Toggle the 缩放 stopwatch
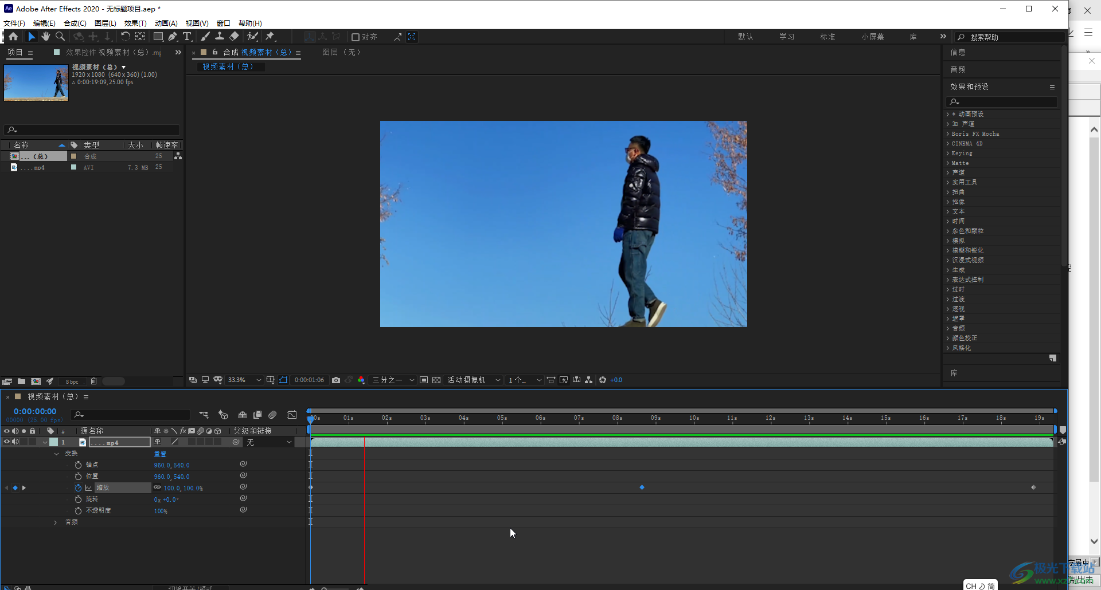This screenshot has height=590, width=1101. point(78,488)
